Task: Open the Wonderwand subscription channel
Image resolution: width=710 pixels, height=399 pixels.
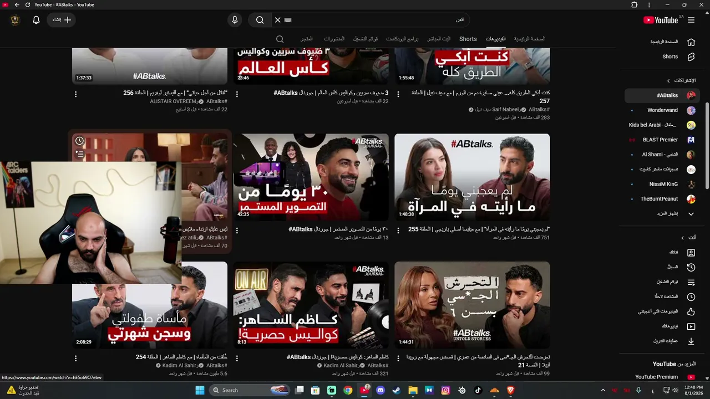Action: coord(662,110)
